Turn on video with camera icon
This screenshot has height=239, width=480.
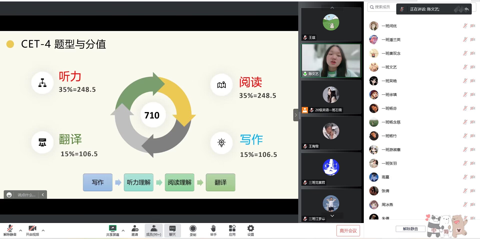[32, 228]
